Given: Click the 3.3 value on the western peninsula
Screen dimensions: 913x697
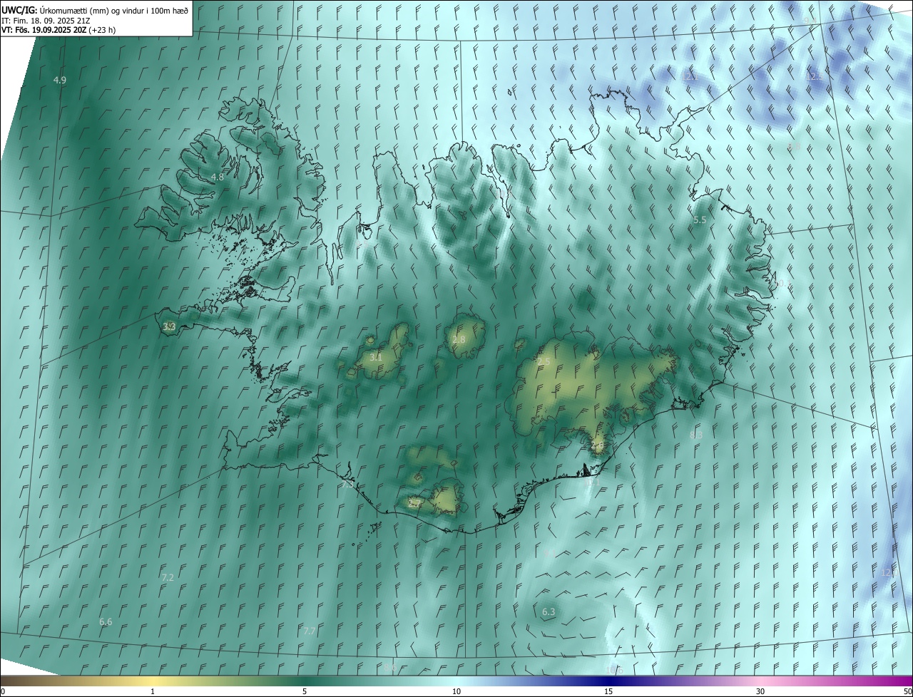Looking at the screenshot, I should pyautogui.click(x=169, y=327).
